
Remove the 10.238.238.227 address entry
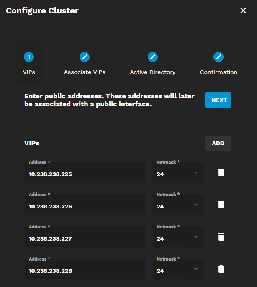pos(221,237)
